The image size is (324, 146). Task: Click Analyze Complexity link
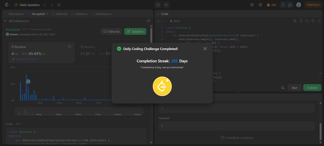pos(25,59)
